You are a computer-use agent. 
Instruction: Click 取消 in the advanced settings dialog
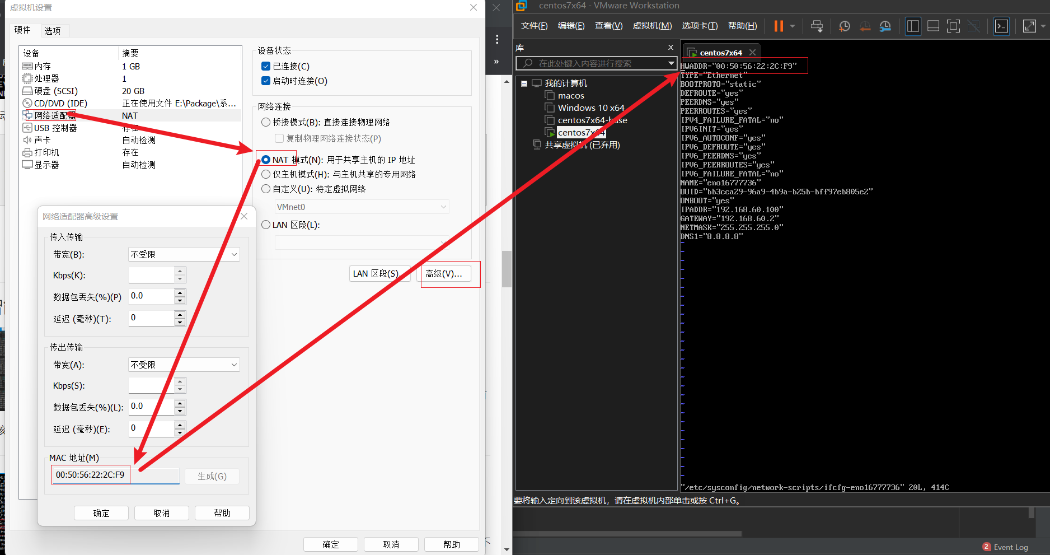click(162, 513)
